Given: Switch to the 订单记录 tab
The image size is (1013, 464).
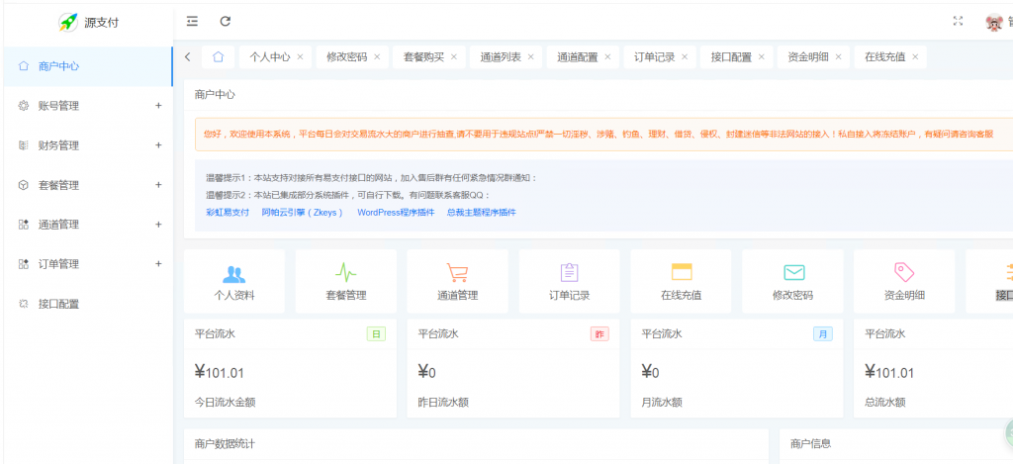Looking at the screenshot, I should 654,57.
